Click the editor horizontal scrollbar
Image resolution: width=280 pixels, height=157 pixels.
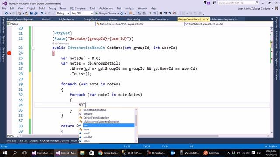(120, 136)
